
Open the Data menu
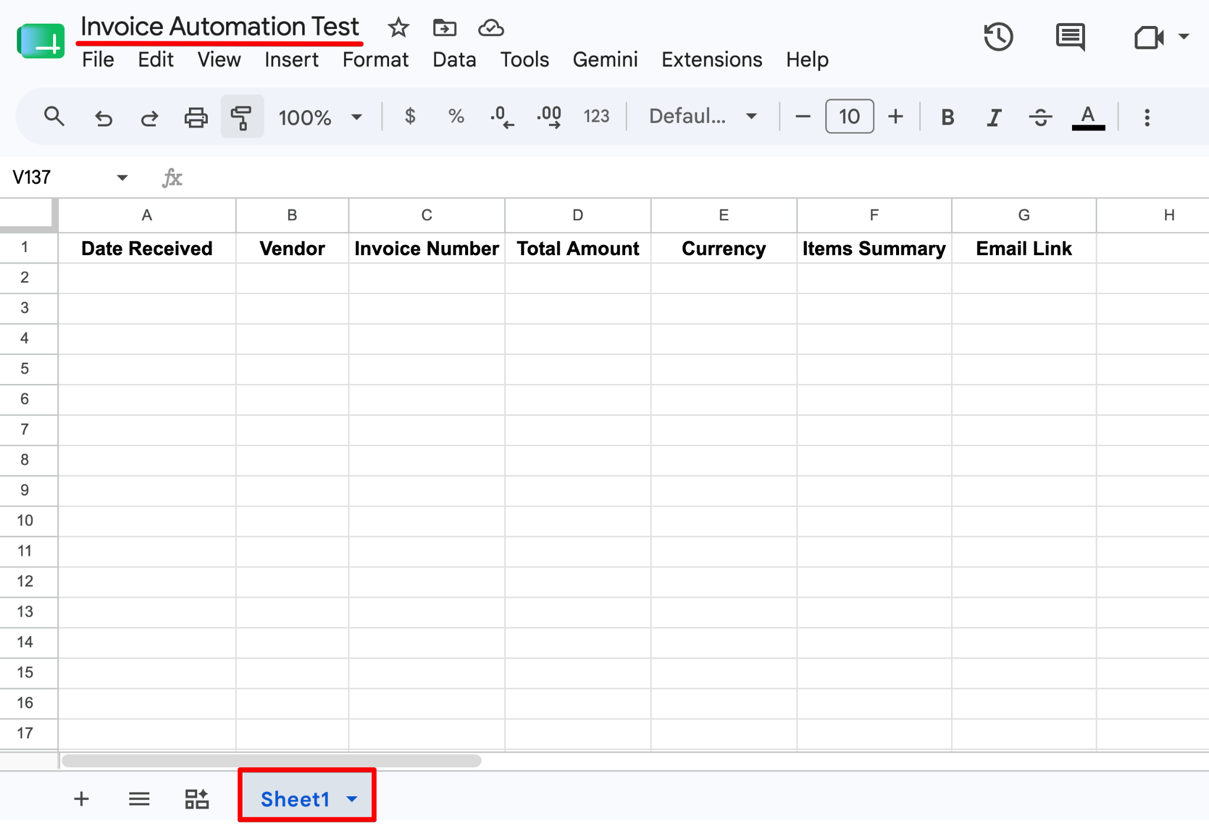click(454, 60)
